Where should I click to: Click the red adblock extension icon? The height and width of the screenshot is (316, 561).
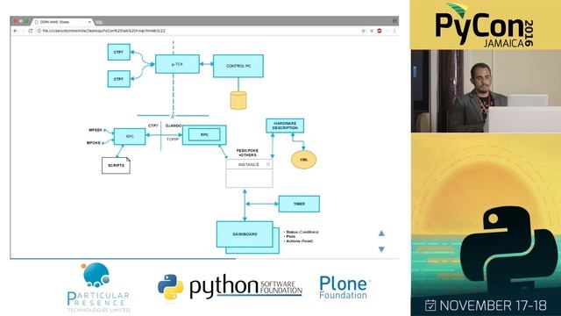click(x=380, y=31)
